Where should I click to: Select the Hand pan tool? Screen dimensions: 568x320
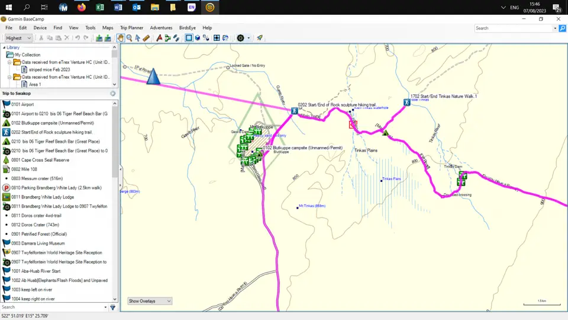[120, 38]
